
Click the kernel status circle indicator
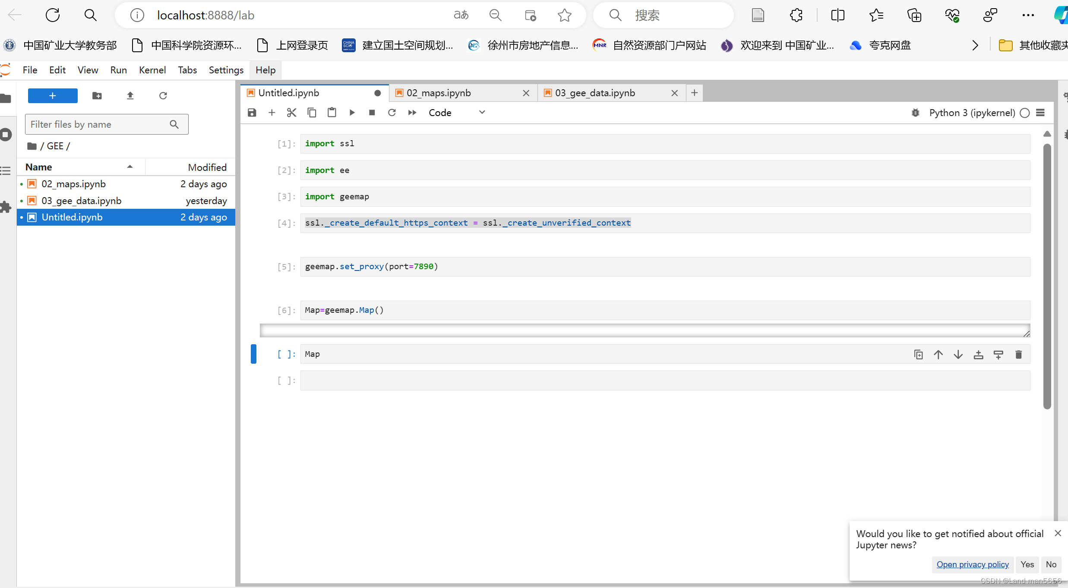1025,113
